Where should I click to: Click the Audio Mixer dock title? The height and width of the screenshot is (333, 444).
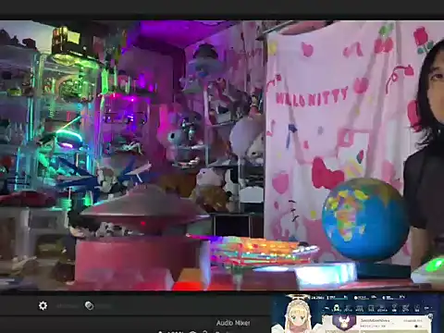[233, 323]
